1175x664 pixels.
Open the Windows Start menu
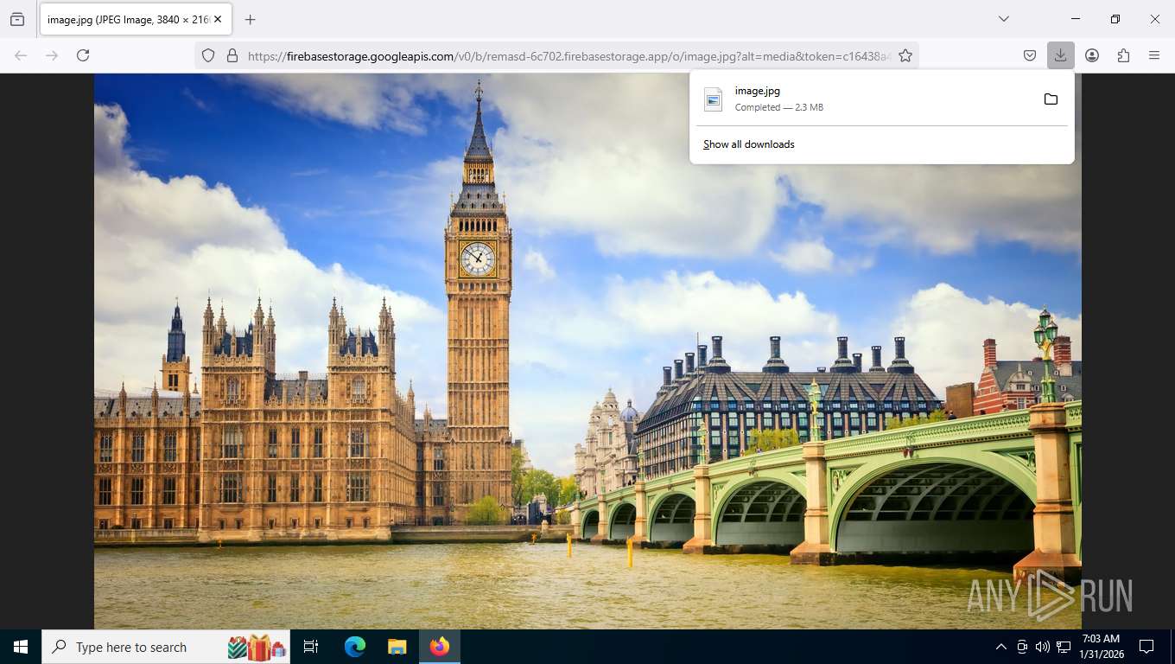click(x=21, y=647)
